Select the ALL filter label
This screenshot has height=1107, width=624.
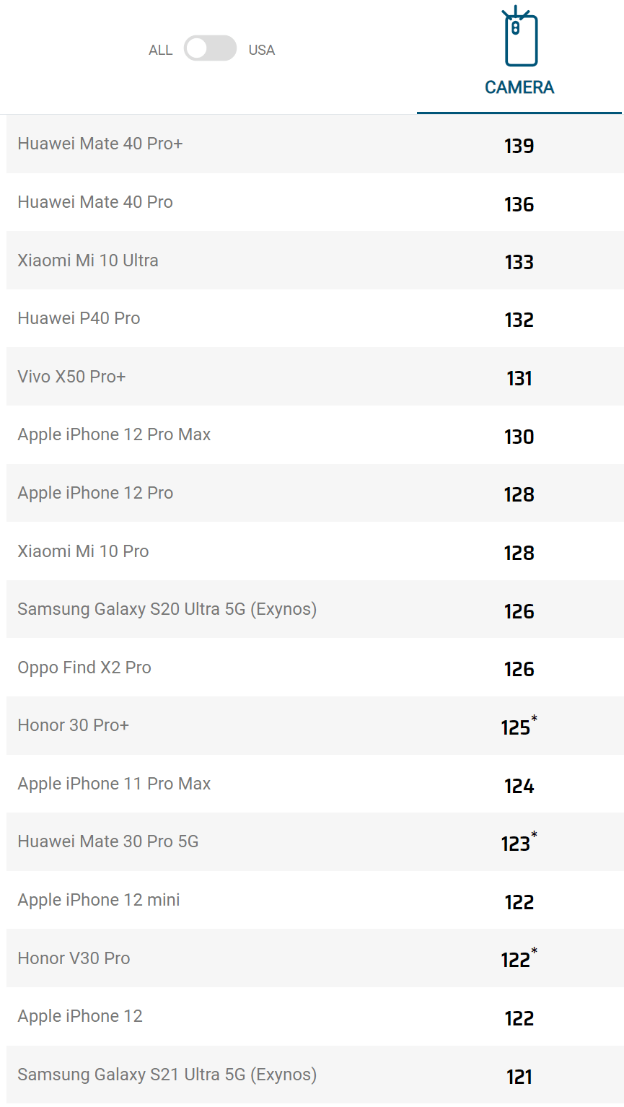click(160, 51)
